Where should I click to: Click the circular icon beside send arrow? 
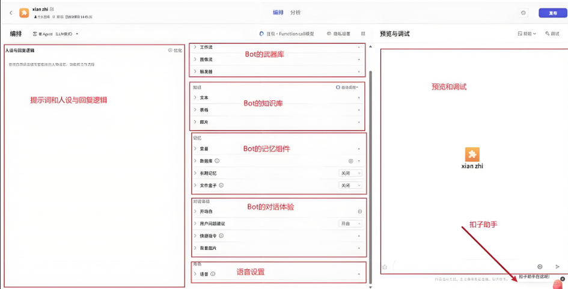click(540, 267)
